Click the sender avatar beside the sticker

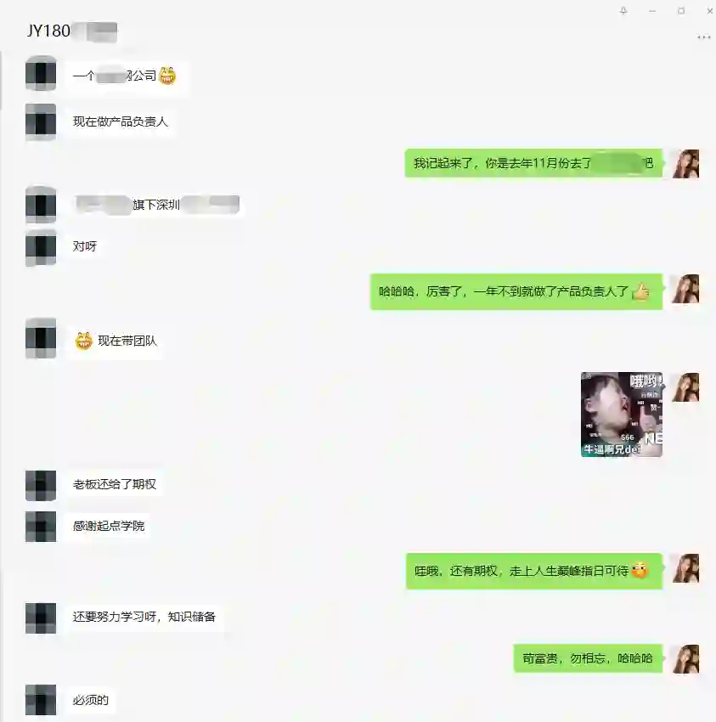point(685,387)
